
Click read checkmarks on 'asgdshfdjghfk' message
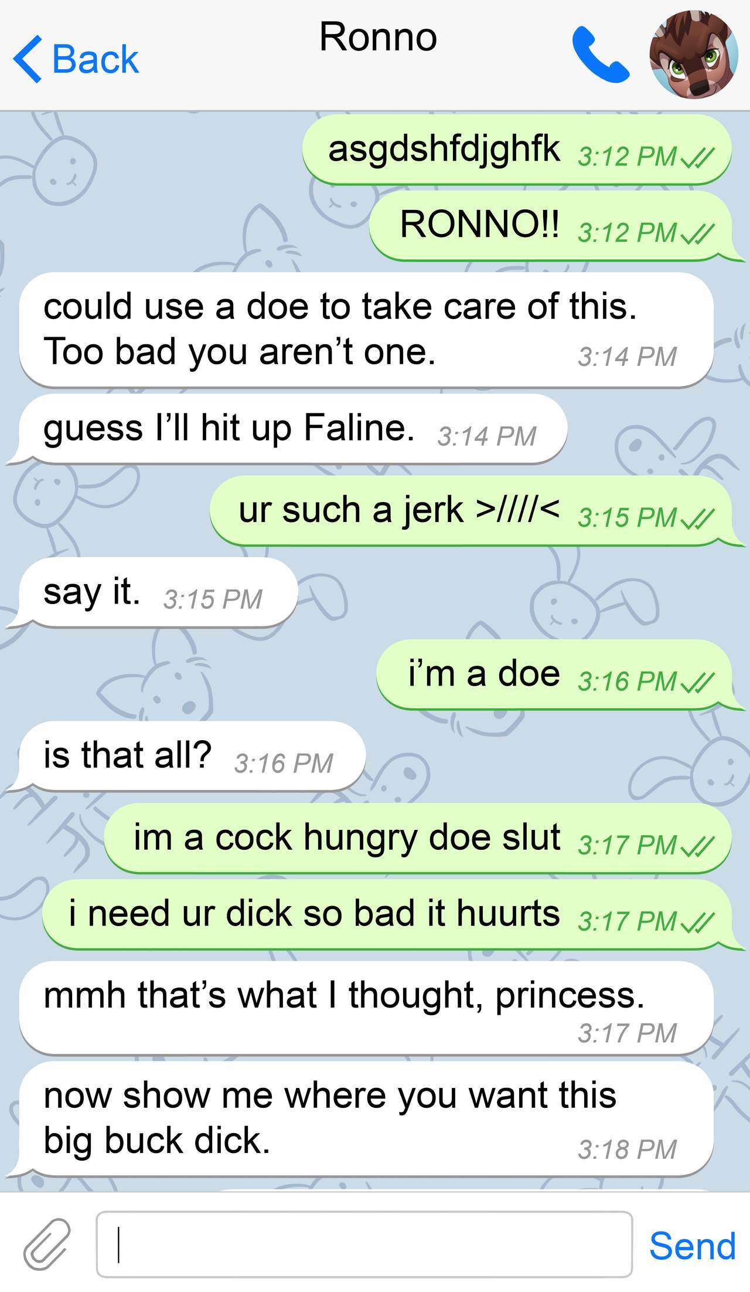[697, 157]
